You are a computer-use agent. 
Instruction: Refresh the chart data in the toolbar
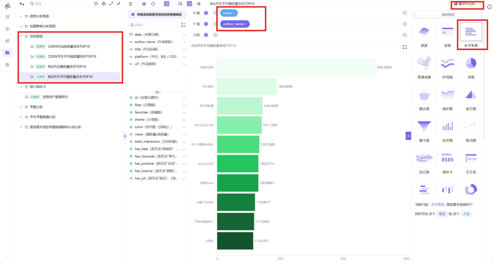tap(153, 4)
